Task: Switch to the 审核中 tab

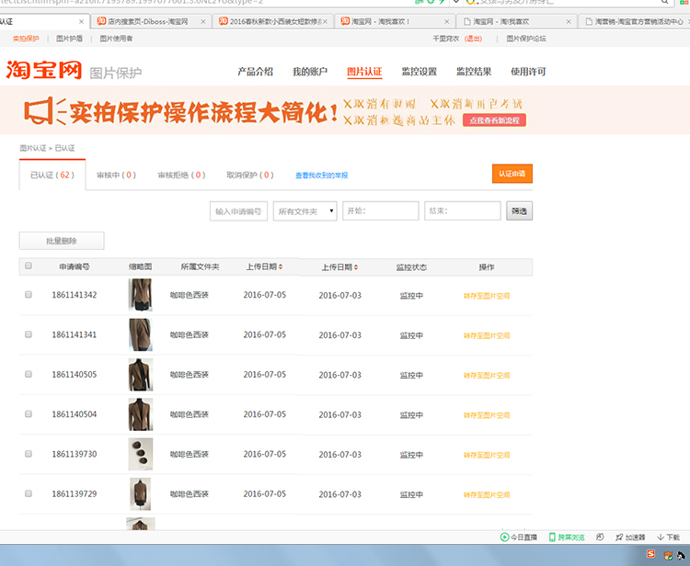Action: pyautogui.click(x=116, y=175)
